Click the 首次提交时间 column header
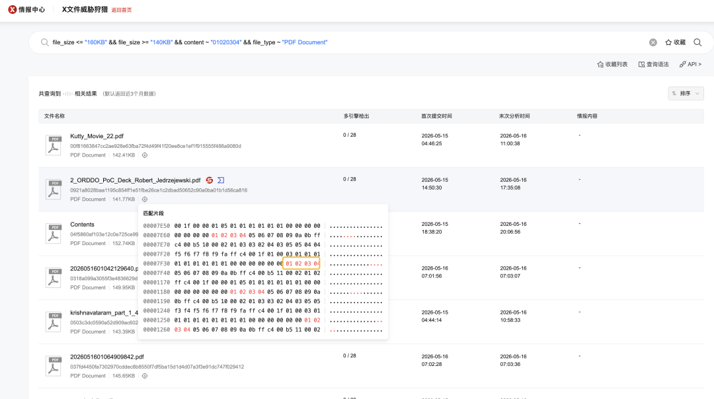The image size is (714, 399). tap(436, 116)
